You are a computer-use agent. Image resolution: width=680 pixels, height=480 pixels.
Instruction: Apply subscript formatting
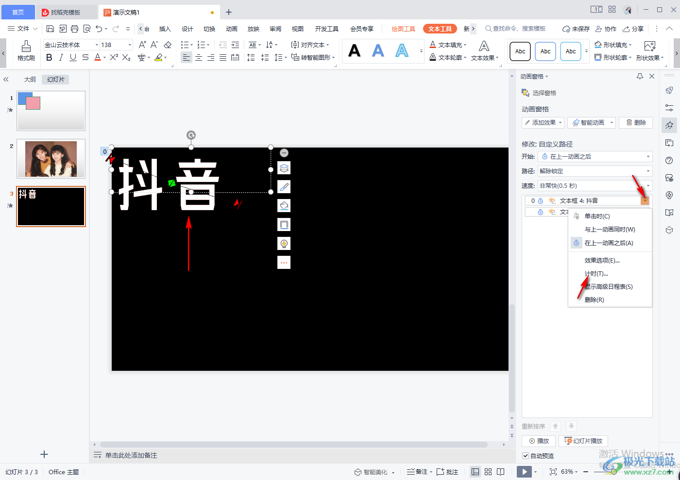click(x=126, y=58)
